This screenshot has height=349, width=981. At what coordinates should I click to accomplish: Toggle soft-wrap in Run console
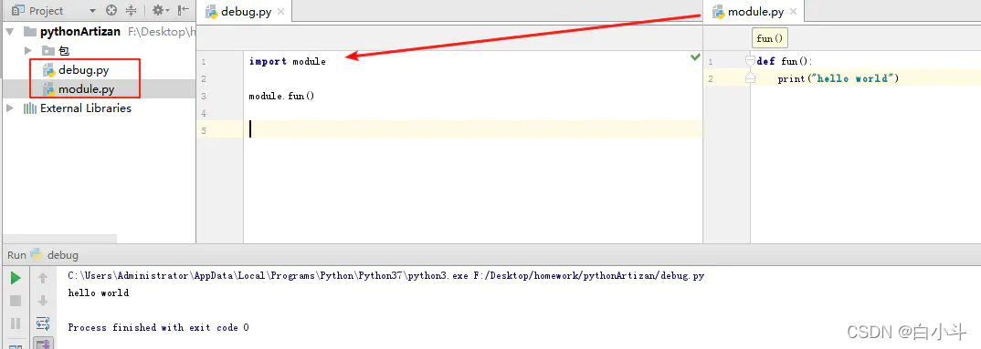pyautogui.click(x=43, y=323)
